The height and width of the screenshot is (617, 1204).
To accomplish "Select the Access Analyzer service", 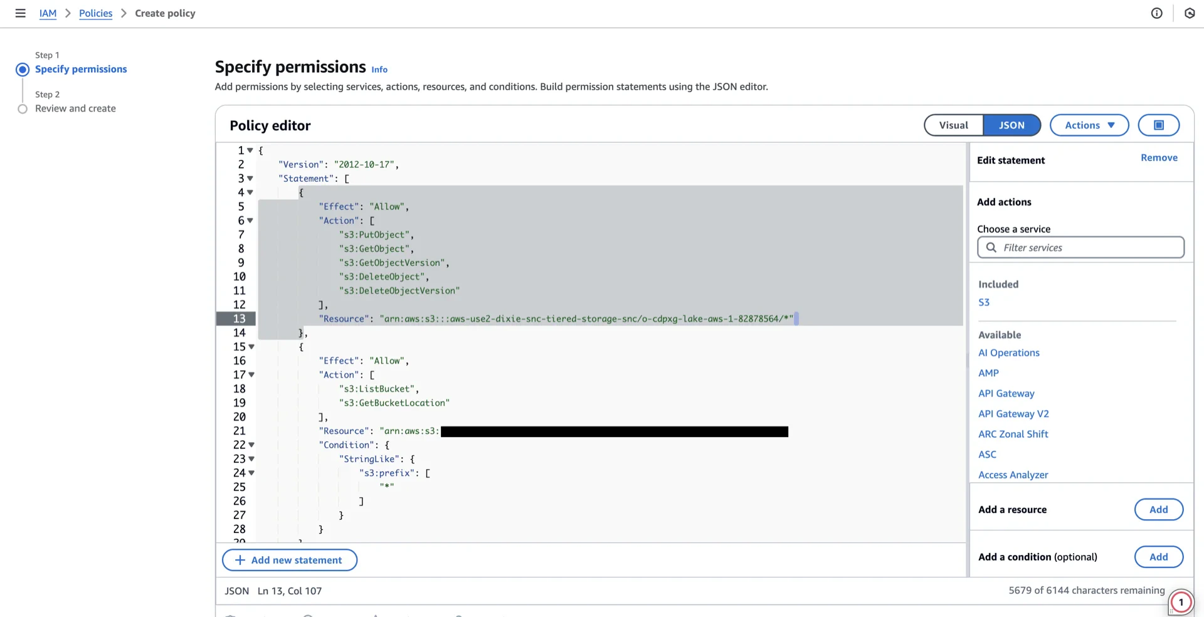I will [1013, 475].
